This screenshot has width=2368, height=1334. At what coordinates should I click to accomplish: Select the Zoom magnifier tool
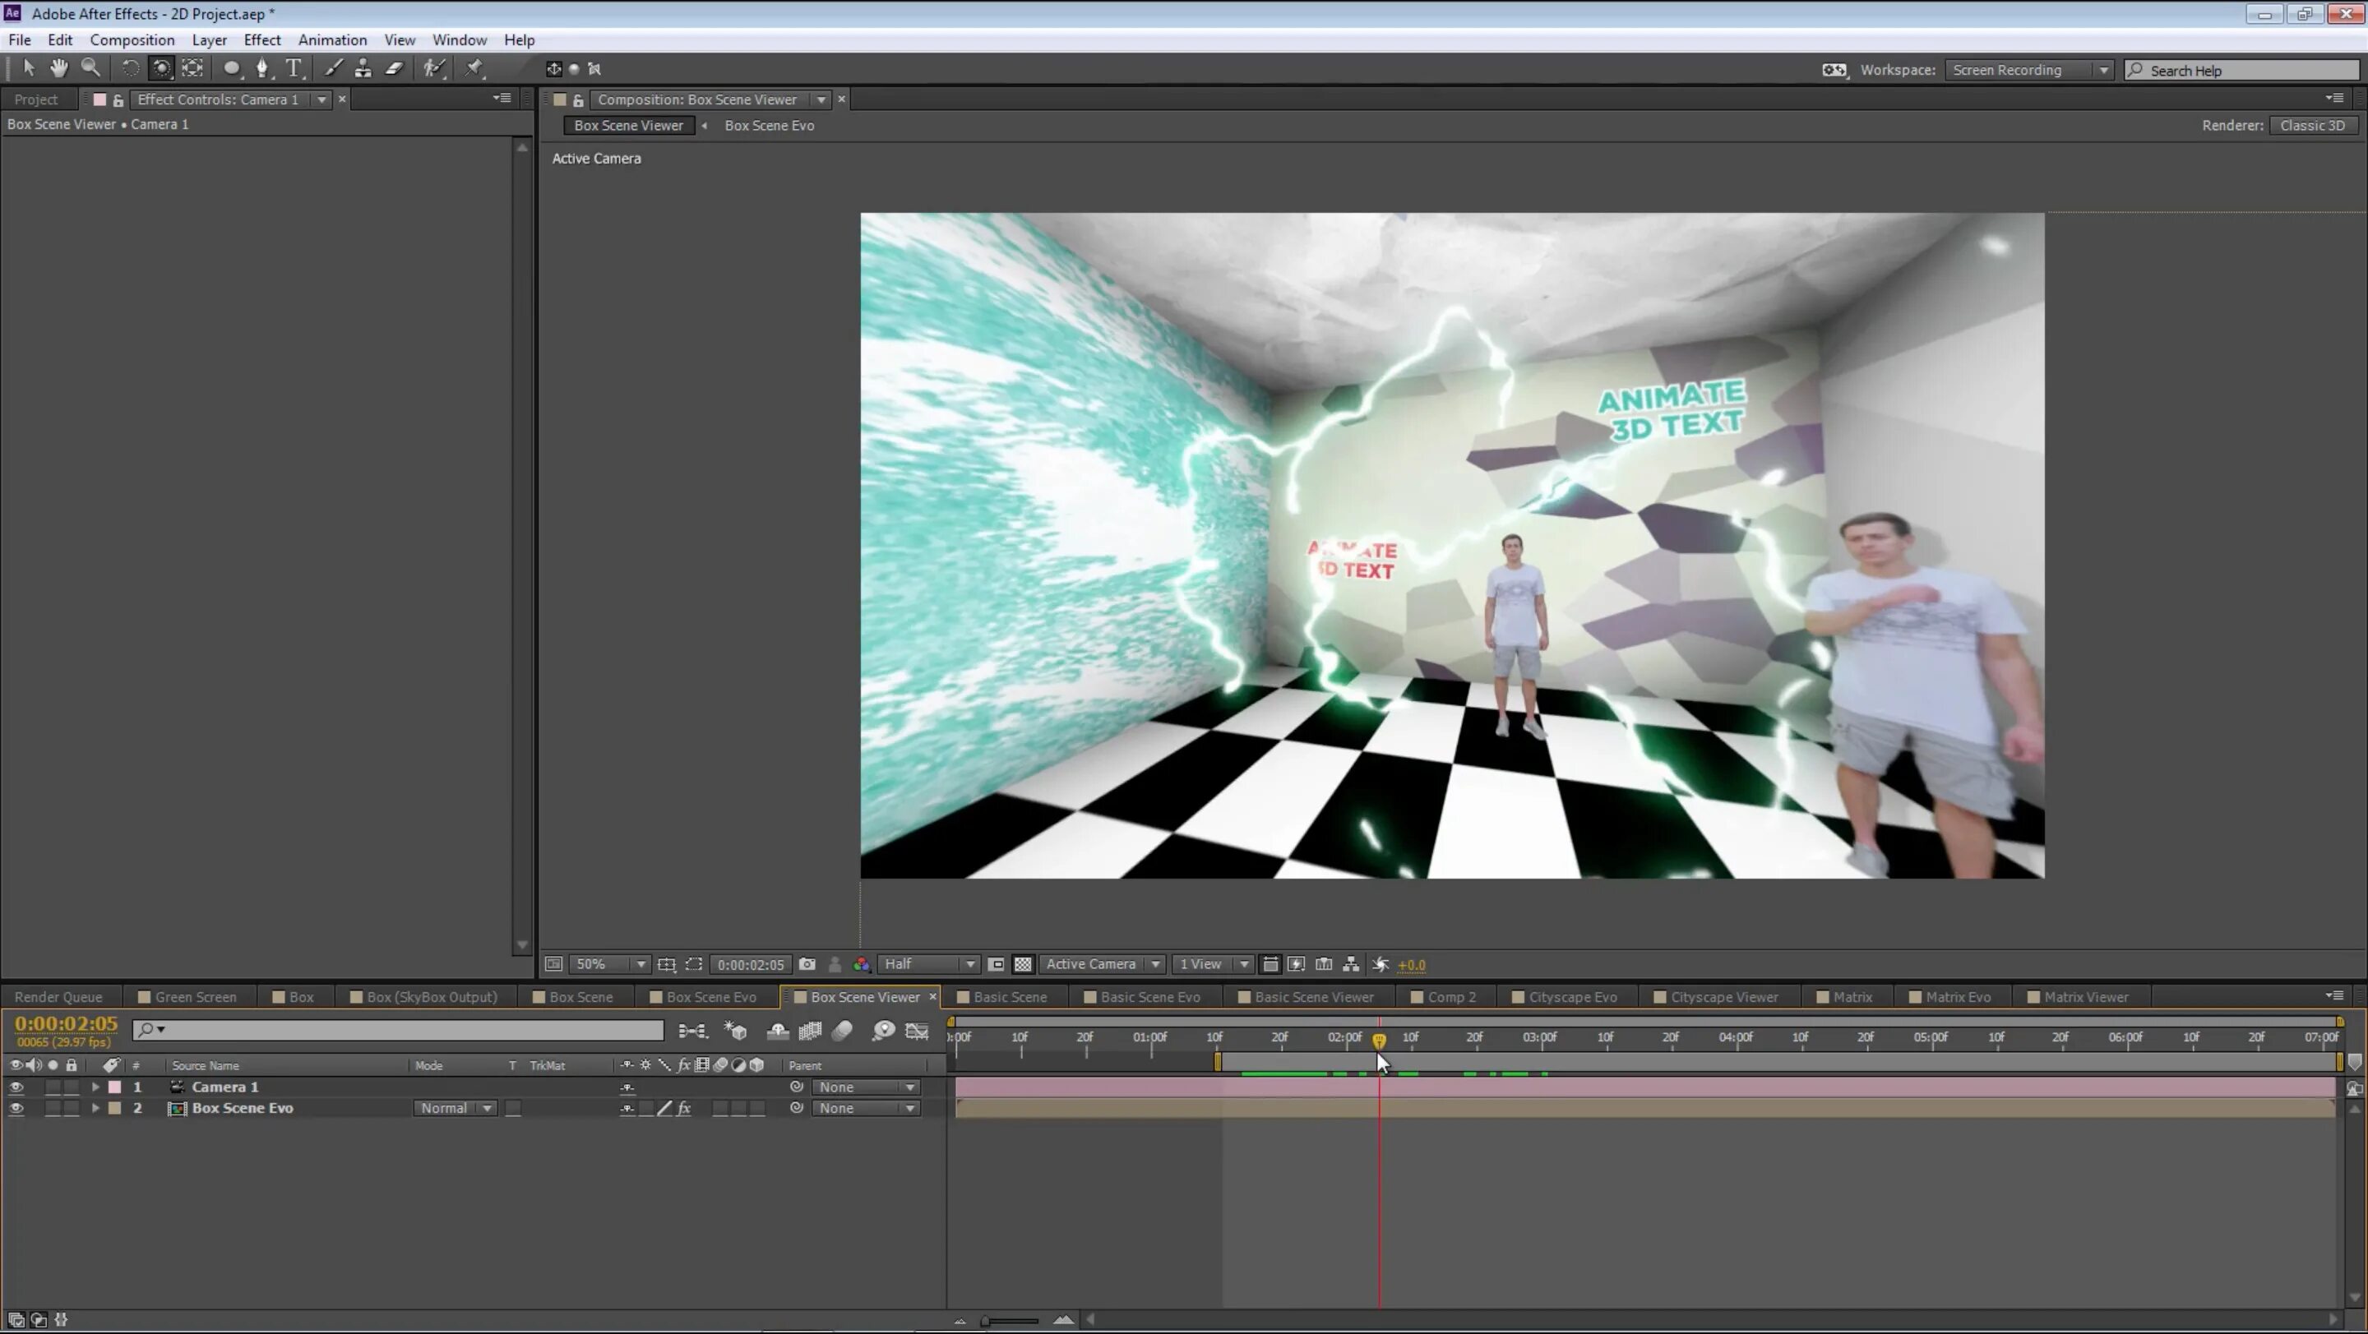point(90,68)
